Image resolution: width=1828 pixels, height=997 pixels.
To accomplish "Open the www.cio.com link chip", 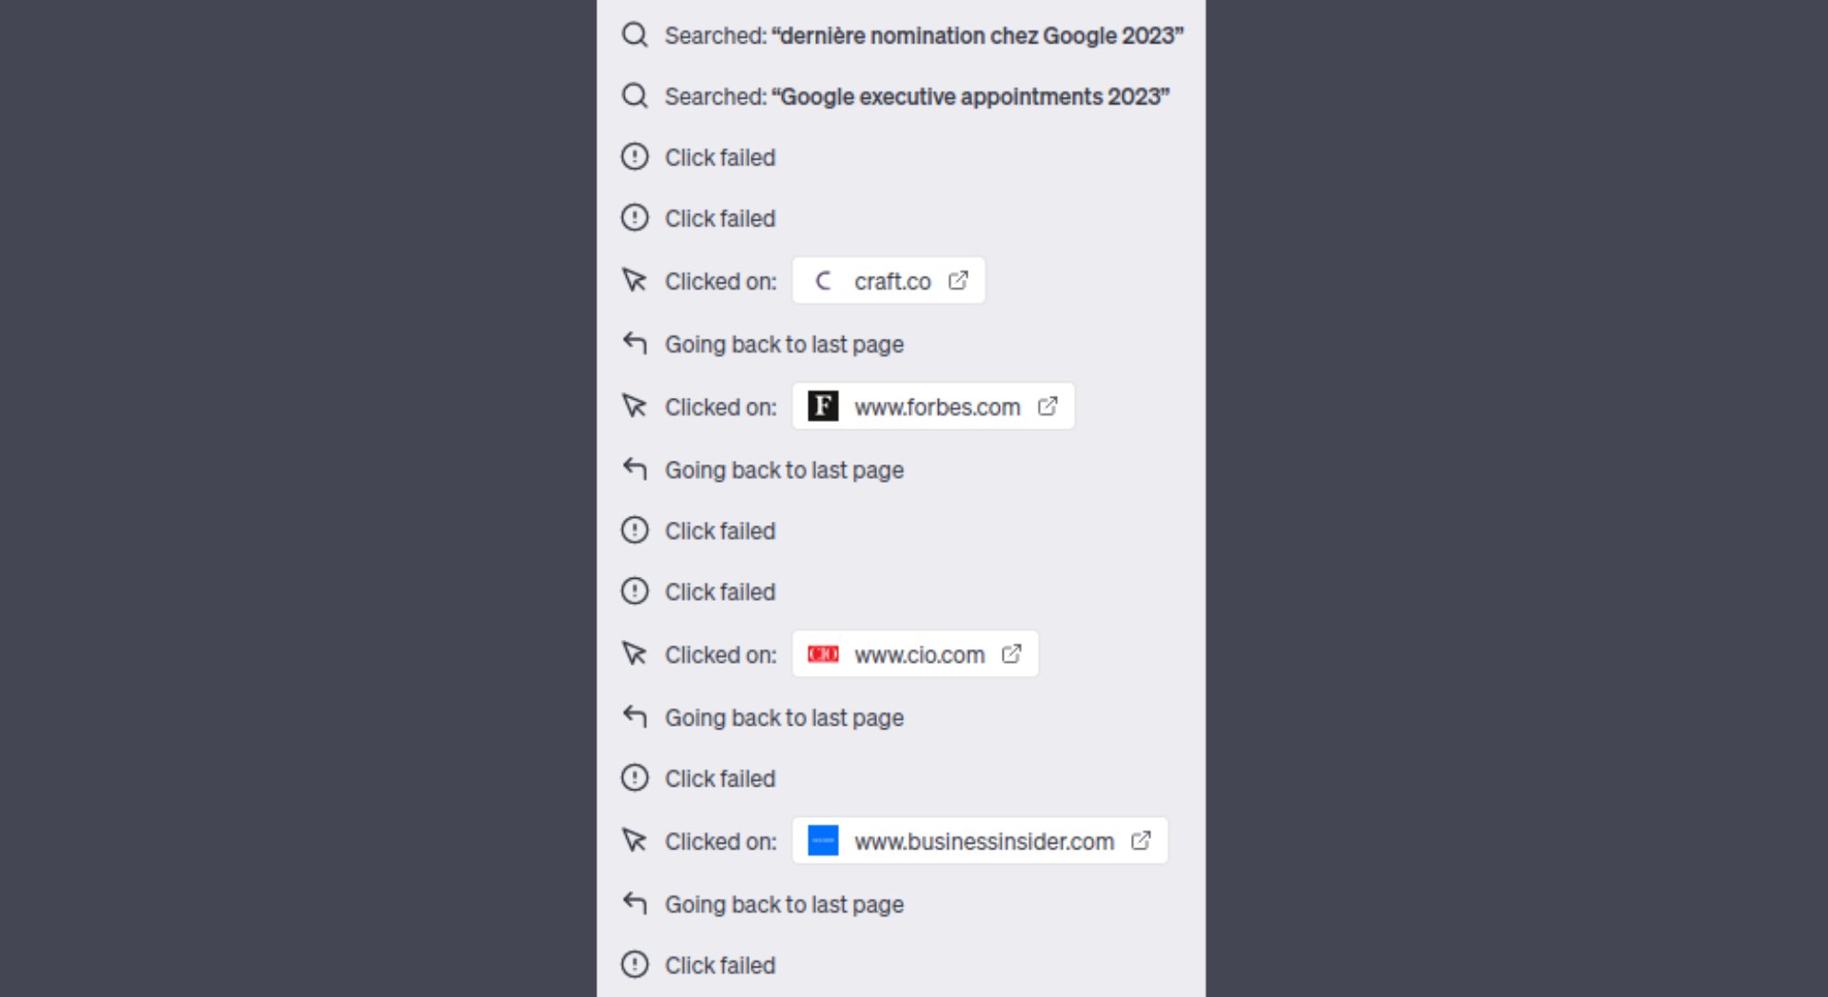I will (915, 655).
